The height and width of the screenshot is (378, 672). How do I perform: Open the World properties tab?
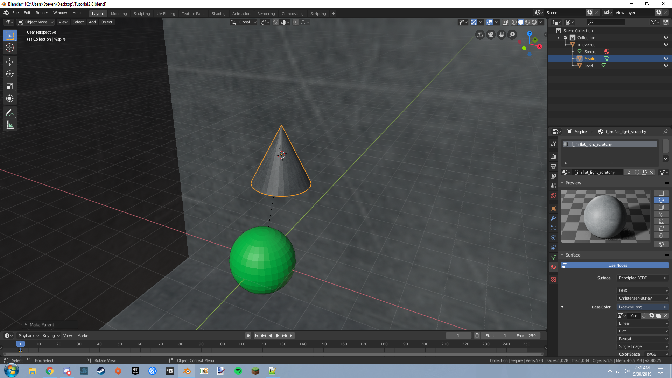coord(553,196)
